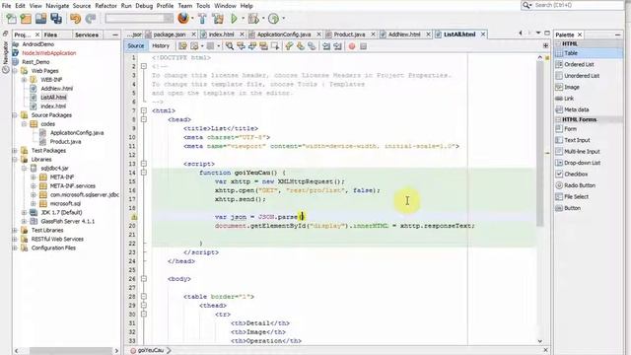Open the Tools menu
Image resolution: width=631 pixels, height=355 pixels.
coord(203,6)
